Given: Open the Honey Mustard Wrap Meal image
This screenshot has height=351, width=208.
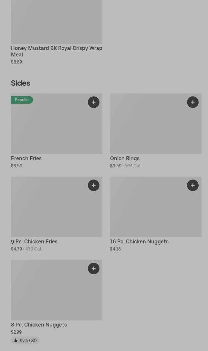Looking at the screenshot, I should 57,22.
